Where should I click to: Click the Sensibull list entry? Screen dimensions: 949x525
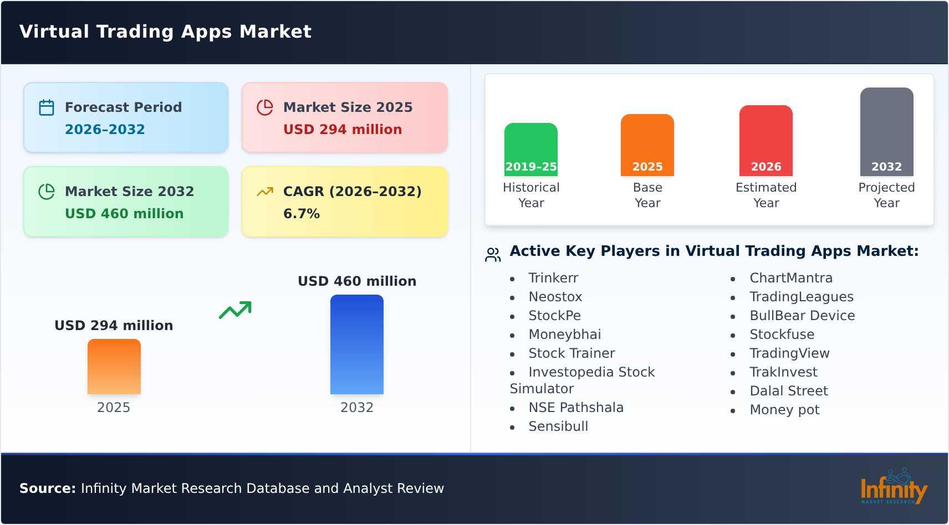[558, 426]
